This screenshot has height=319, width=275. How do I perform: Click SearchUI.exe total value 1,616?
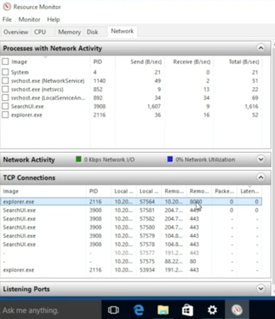[251, 106]
